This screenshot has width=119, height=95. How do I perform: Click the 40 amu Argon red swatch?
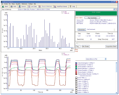[76, 72]
